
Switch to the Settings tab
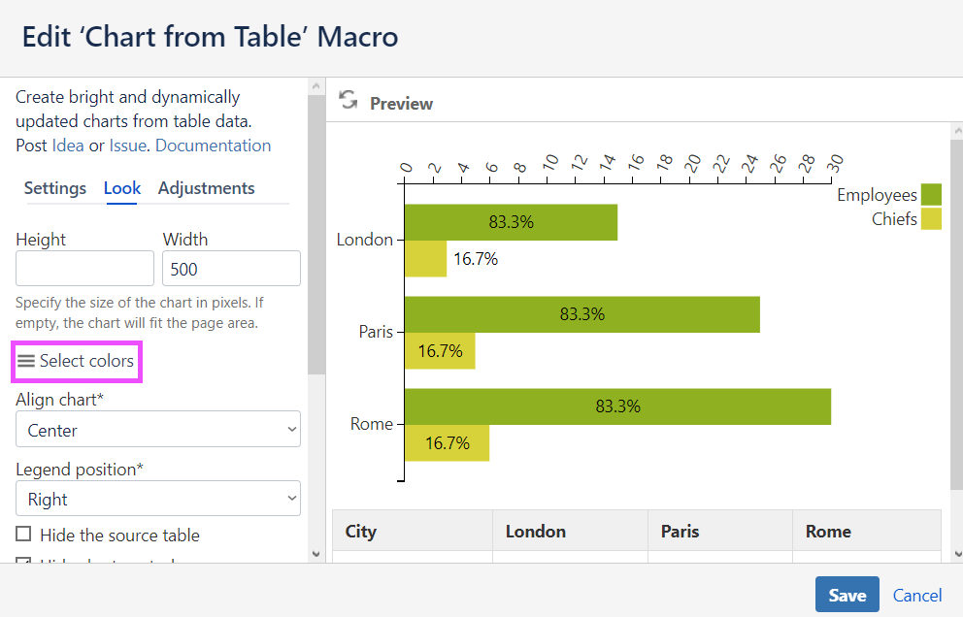pyautogui.click(x=55, y=188)
